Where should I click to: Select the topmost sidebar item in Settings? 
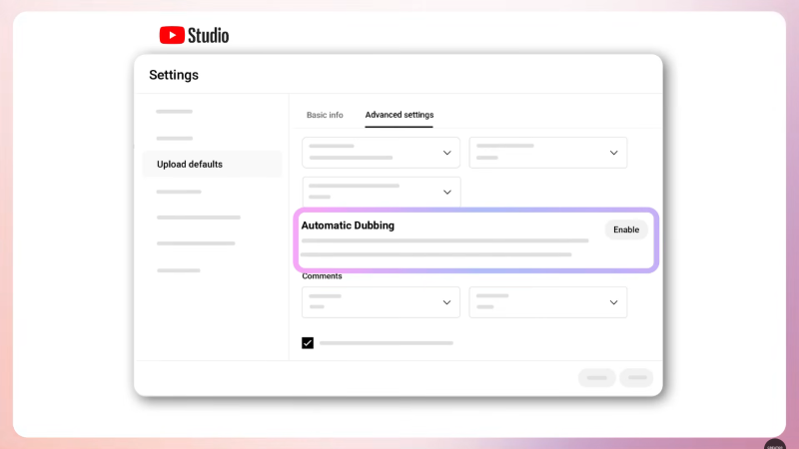[x=175, y=111]
